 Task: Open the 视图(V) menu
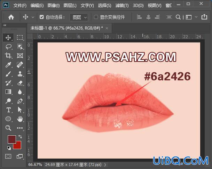(x=155, y=6)
